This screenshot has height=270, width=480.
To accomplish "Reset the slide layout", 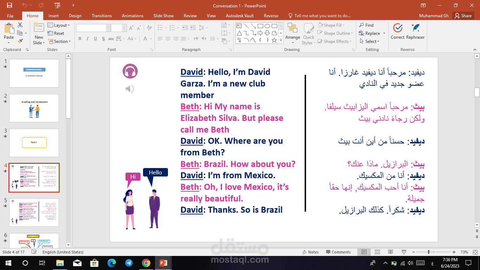I will tap(56, 33).
